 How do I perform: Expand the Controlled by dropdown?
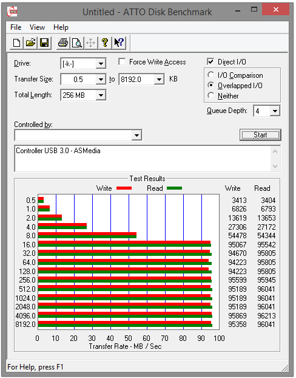point(136,136)
